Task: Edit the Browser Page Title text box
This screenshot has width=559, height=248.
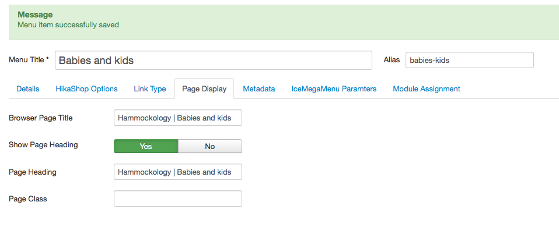Action: [x=177, y=118]
